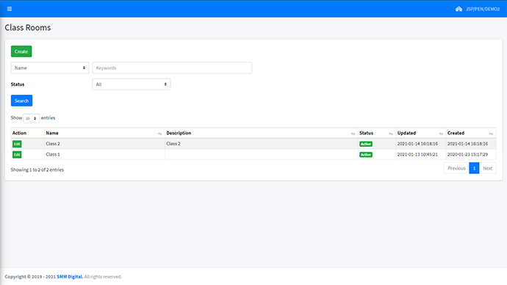Image resolution: width=507 pixels, height=285 pixels.
Task: Click the Action column header
Action: pyautogui.click(x=19, y=133)
